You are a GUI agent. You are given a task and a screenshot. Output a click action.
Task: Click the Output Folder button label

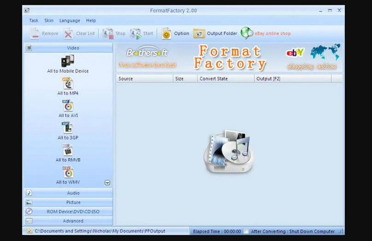point(222,33)
